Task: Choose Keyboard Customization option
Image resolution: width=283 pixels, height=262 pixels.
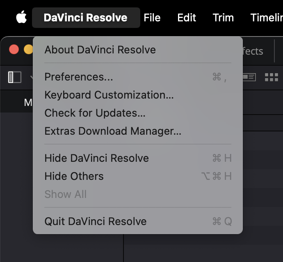Action: click(x=109, y=95)
